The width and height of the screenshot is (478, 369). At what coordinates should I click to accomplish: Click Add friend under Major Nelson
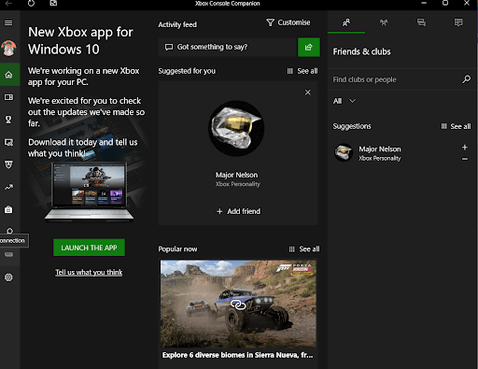tap(238, 211)
